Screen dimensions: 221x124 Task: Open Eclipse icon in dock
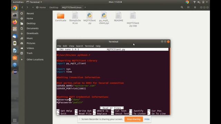pyautogui.click(x=15, y=72)
